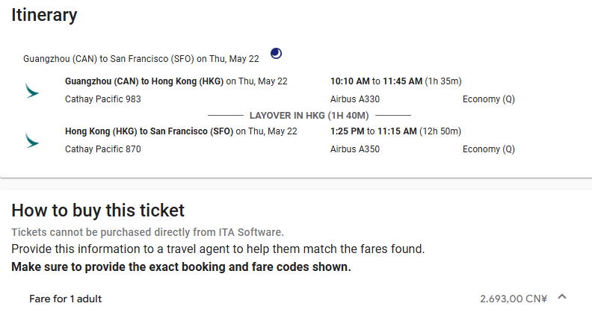Click the Itinerary heading

click(x=44, y=15)
